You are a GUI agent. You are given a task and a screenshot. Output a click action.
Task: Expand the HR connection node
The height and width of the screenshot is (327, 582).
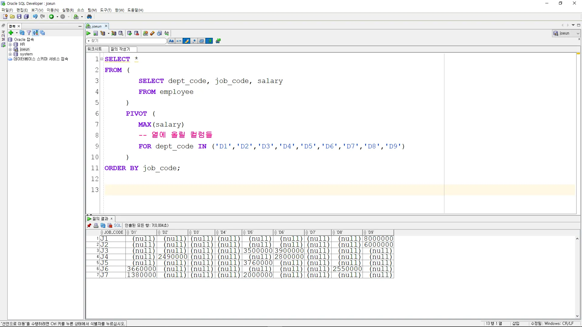click(10, 45)
